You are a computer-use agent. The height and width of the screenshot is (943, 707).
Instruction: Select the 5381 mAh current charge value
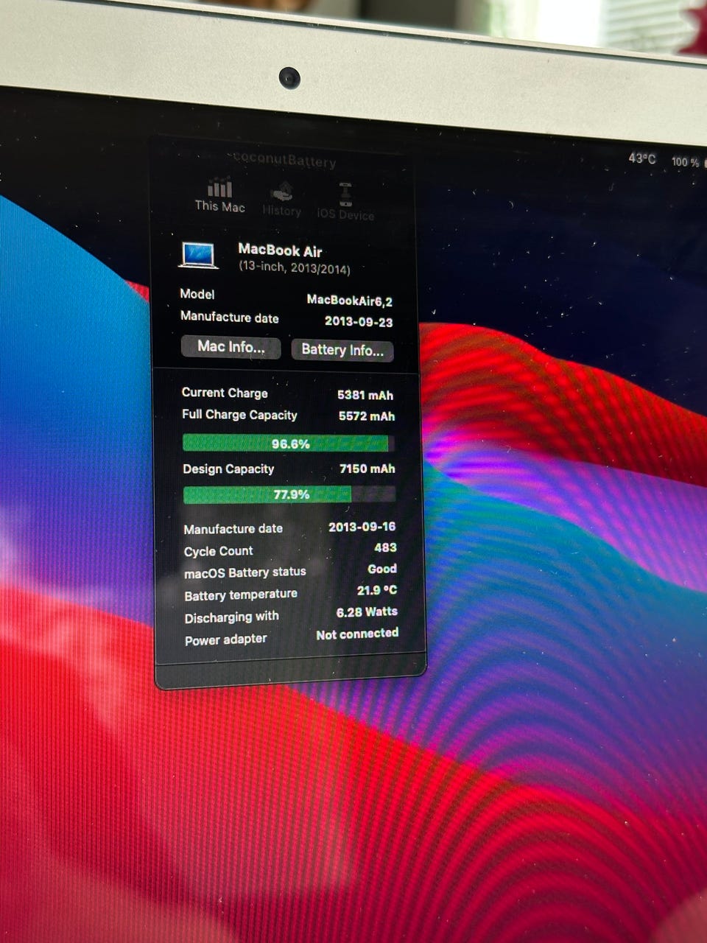(x=365, y=395)
